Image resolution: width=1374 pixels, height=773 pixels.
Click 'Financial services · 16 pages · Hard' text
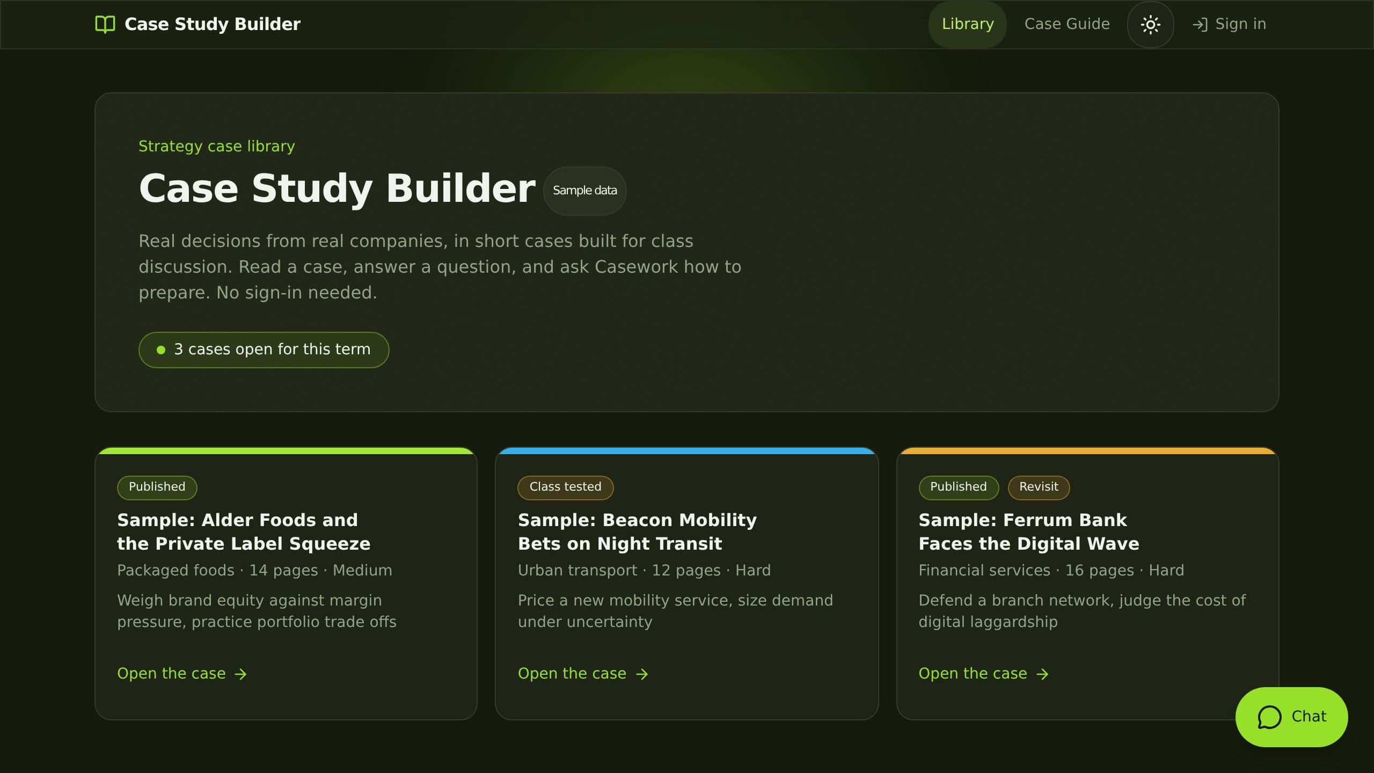coord(1051,570)
